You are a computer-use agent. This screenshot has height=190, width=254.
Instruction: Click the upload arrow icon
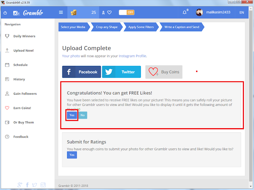pos(7,50)
